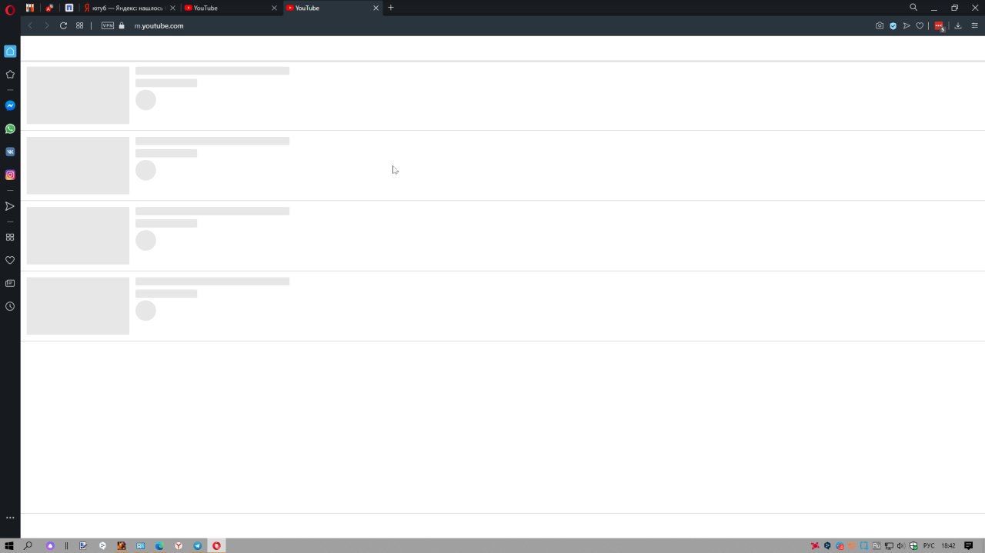Close the active YouTube tab
The height and width of the screenshot is (553, 985).
tap(376, 8)
